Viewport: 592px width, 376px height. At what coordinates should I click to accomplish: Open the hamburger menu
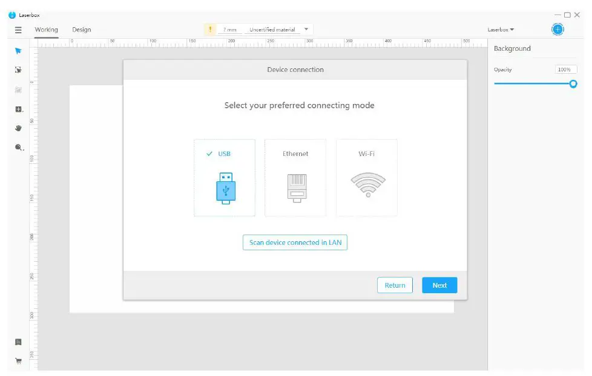tap(18, 30)
